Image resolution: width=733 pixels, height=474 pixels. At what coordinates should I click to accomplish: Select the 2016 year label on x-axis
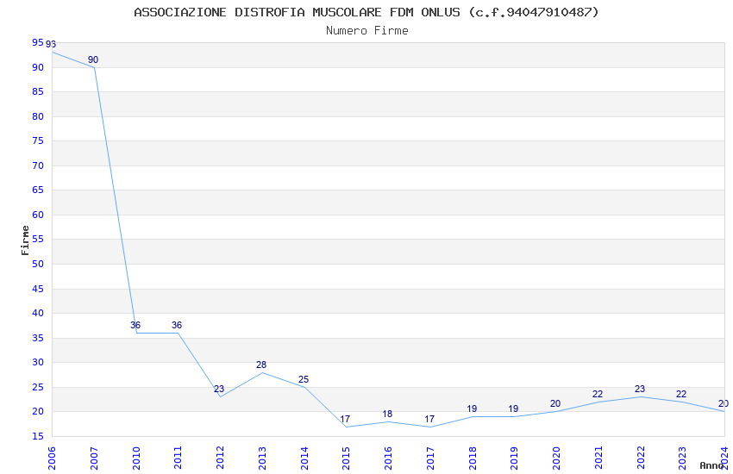point(388,458)
